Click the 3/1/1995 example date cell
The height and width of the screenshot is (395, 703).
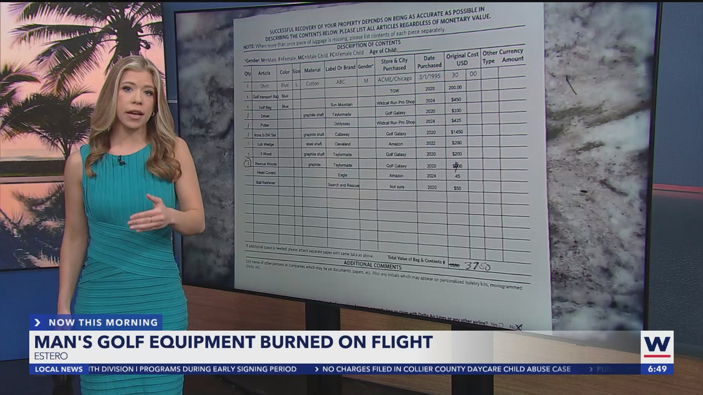(429, 76)
